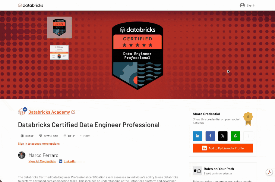Screen dimensions: 275x182
Task: Open Marco Ferraro's LinkedIn link
Action: [x=70, y=161]
